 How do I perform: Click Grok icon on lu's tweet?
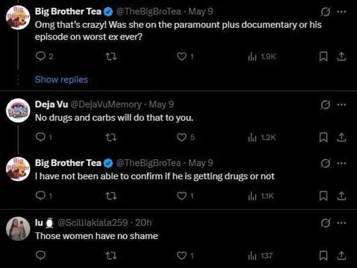[325, 223]
